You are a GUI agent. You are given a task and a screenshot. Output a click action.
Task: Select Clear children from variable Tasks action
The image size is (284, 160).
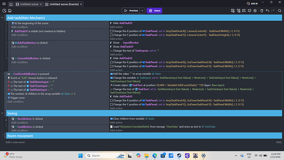tap(132, 119)
